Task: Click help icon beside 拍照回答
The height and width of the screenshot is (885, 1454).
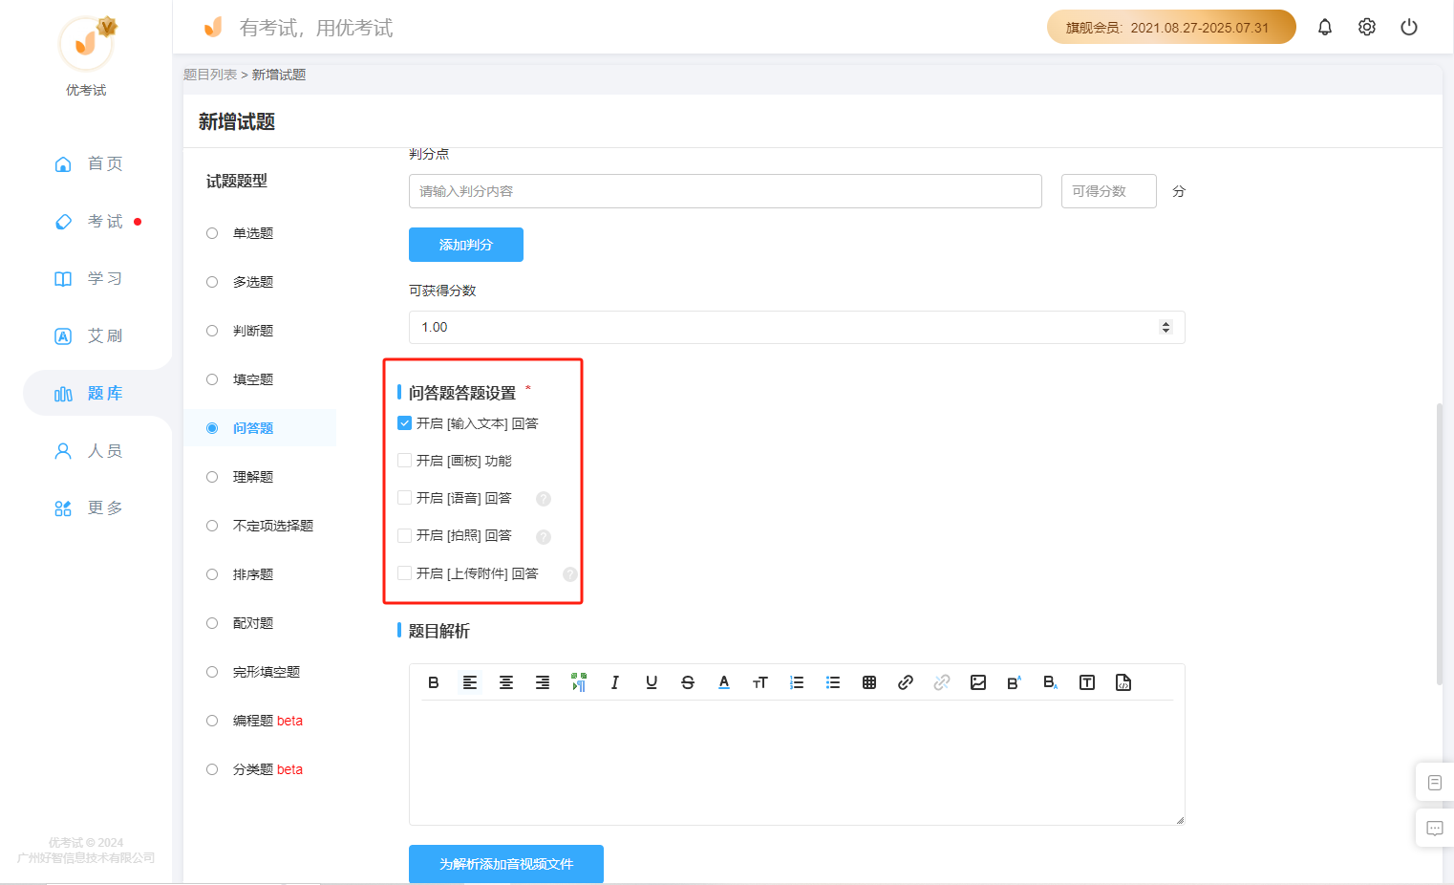Action: click(x=544, y=536)
